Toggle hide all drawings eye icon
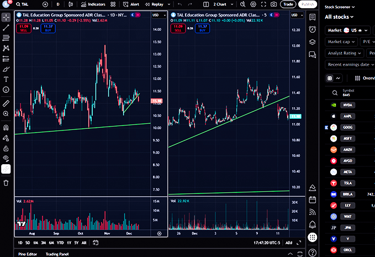The image size is (375, 257). pos(6,159)
